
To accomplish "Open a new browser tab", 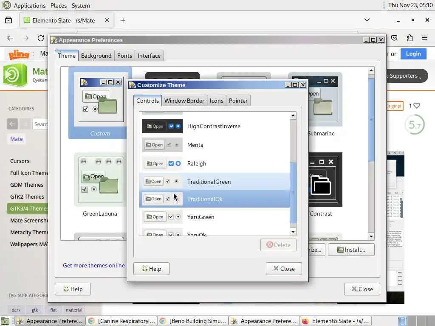I will tap(123, 20).
